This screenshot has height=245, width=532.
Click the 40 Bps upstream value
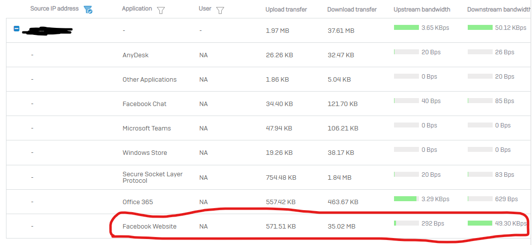coord(431,101)
